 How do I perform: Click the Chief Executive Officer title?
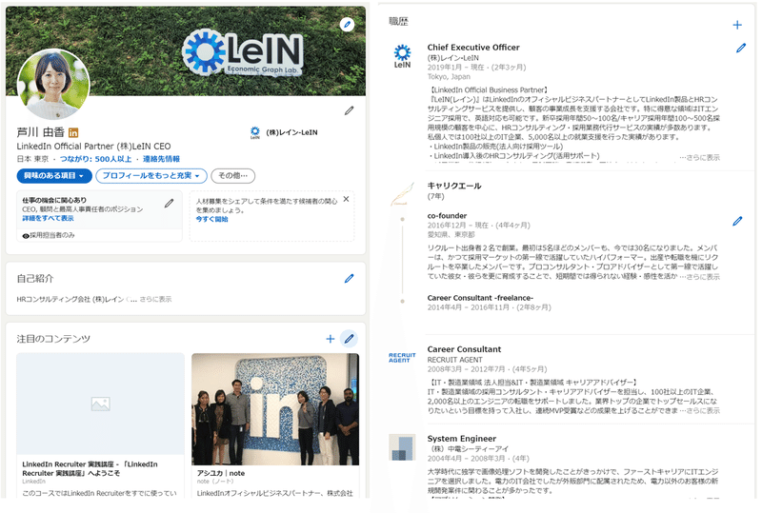473,48
